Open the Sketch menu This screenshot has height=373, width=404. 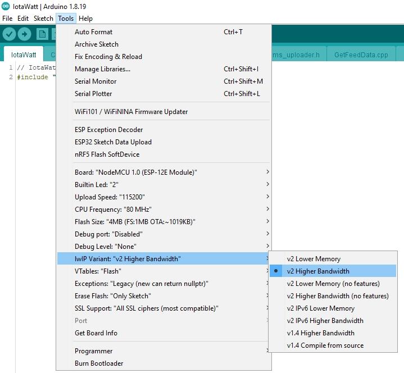(x=43, y=19)
